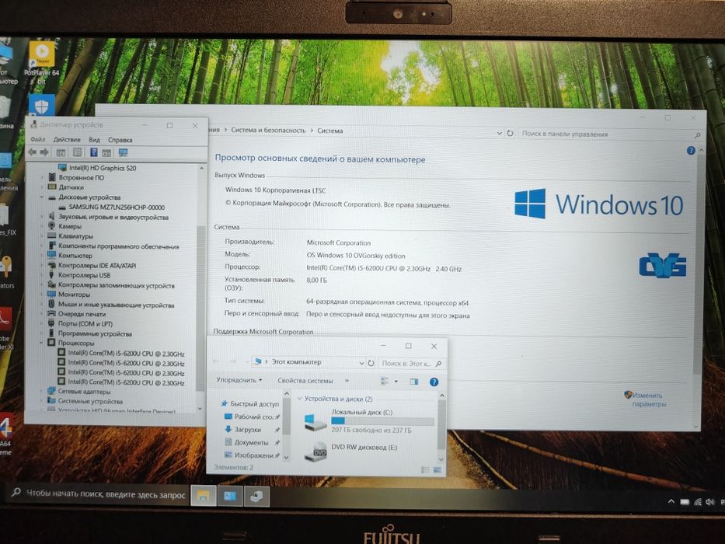The height and width of the screenshot is (544, 725).
Task: Click the taskbar search box
Action: 99,494
